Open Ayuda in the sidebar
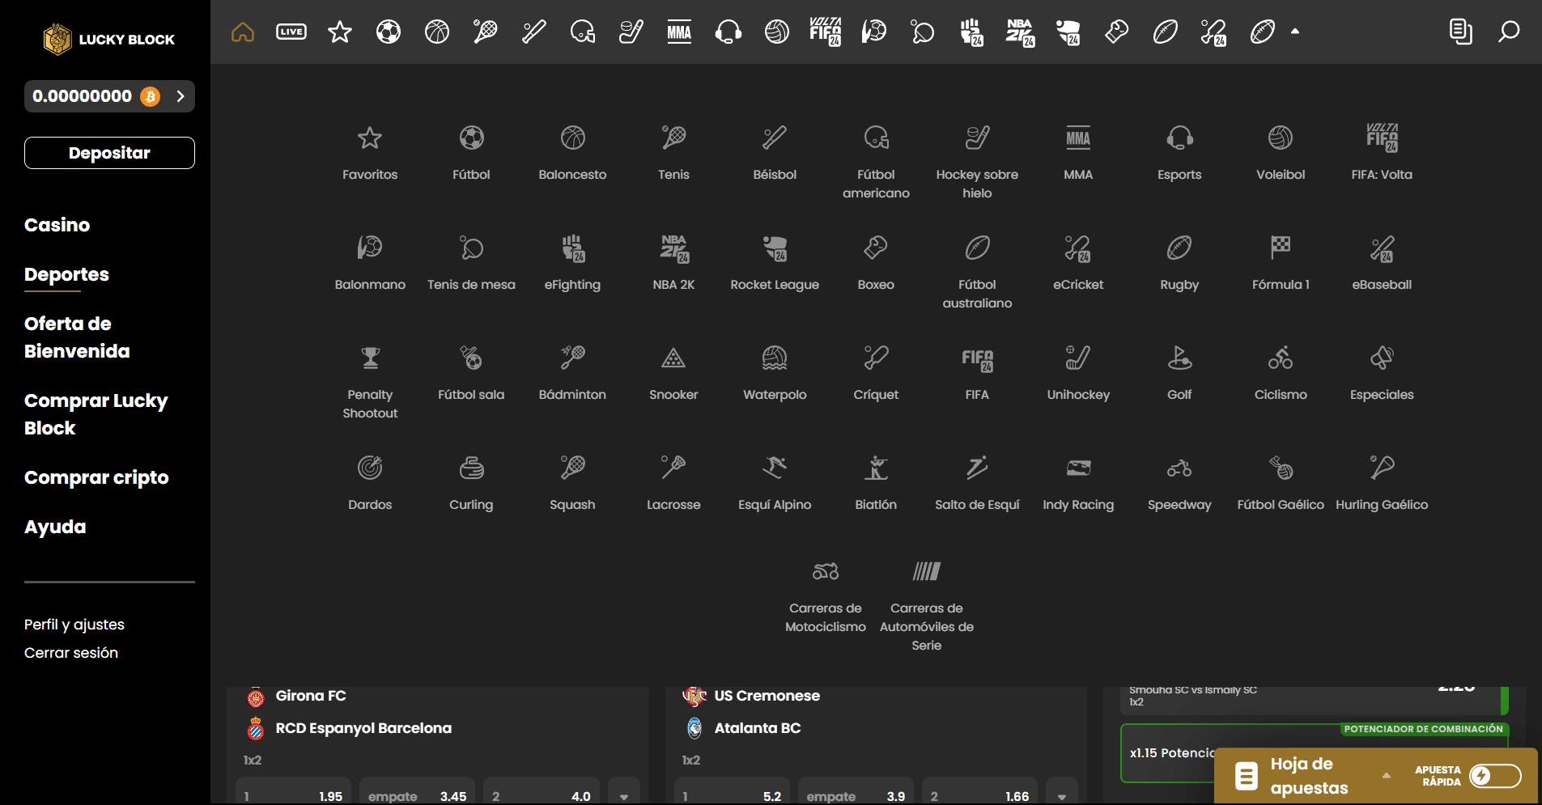The height and width of the screenshot is (805, 1542). point(55,527)
